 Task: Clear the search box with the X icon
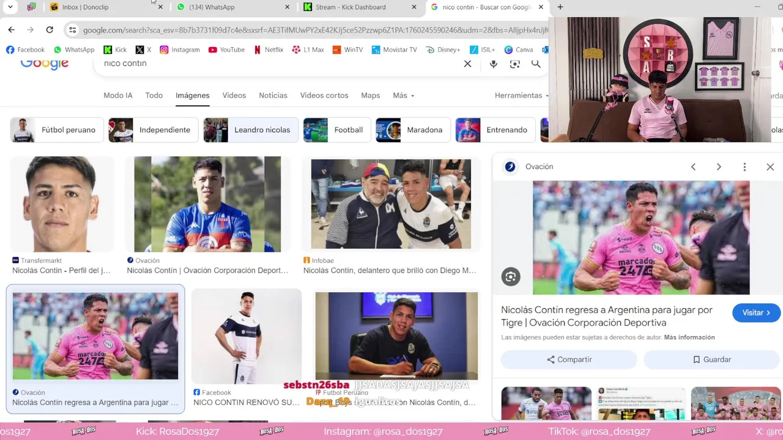(467, 64)
